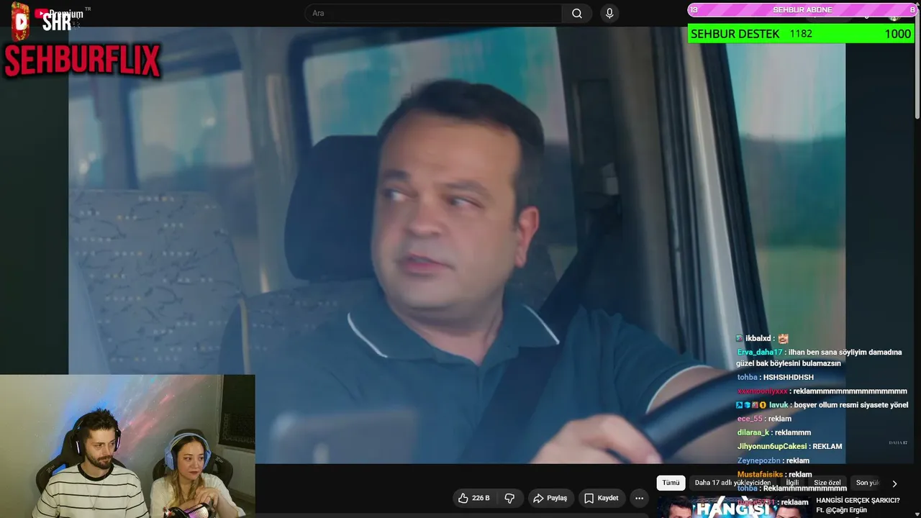
Task: Click Jihyonun6upCakesi's REKLAM chat message
Action: 789,446
